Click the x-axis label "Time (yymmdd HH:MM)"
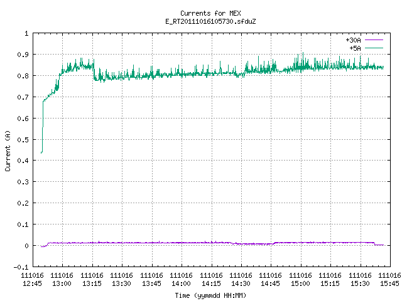This screenshot has height=301, width=402. (x=210, y=295)
